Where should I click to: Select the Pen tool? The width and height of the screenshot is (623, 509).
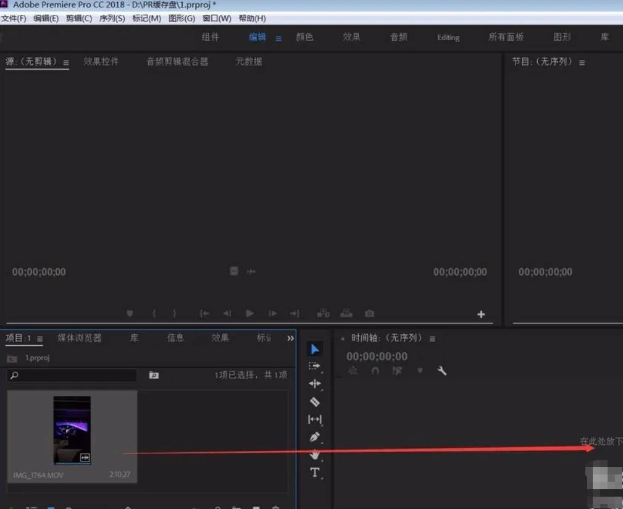(x=314, y=437)
